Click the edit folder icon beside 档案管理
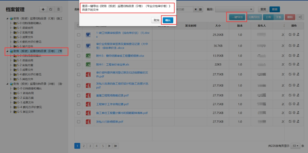 pyautogui.click(x=51, y=10)
